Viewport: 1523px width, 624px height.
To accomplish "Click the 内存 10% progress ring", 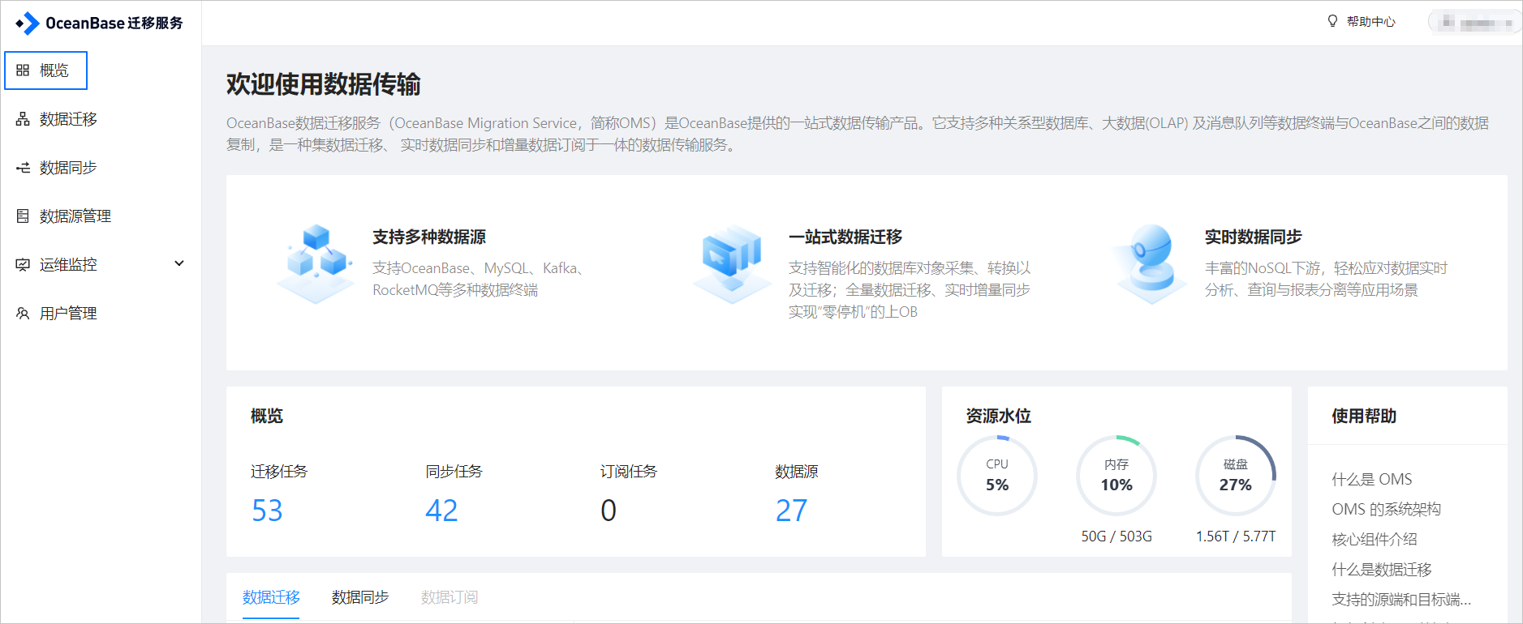I will [x=1116, y=476].
